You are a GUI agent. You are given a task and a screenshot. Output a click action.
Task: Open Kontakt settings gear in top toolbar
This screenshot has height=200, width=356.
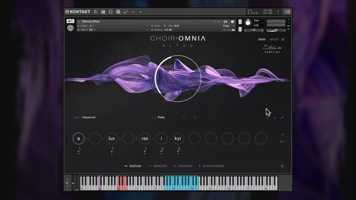[111, 12]
